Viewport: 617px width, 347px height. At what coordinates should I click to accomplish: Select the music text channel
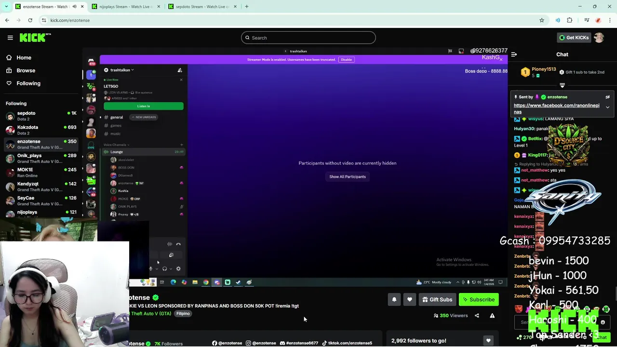[115, 133]
